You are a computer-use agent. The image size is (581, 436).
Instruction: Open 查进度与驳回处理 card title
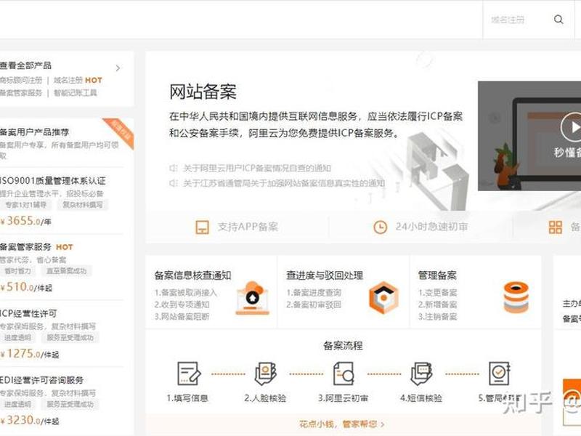pyautogui.click(x=325, y=275)
